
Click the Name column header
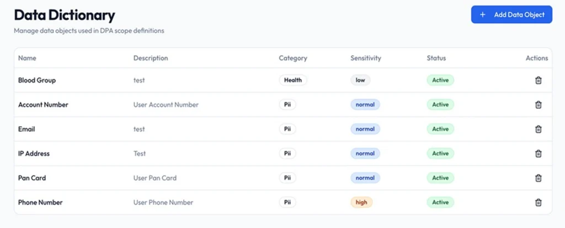click(x=27, y=58)
